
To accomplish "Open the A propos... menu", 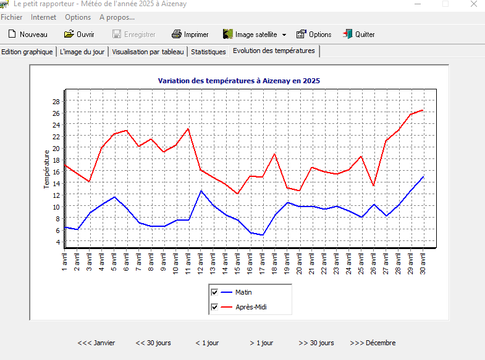I will pyautogui.click(x=117, y=17).
